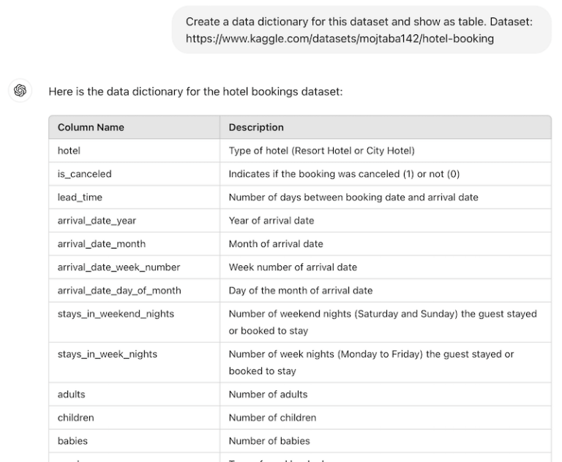The image size is (562, 462).
Task: Select 'arrival_date_week_number' column name
Action: (x=119, y=267)
